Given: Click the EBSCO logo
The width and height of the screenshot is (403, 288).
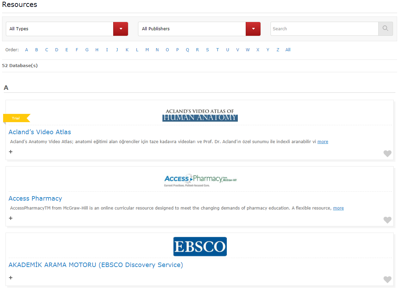Looking at the screenshot, I should (x=200, y=246).
